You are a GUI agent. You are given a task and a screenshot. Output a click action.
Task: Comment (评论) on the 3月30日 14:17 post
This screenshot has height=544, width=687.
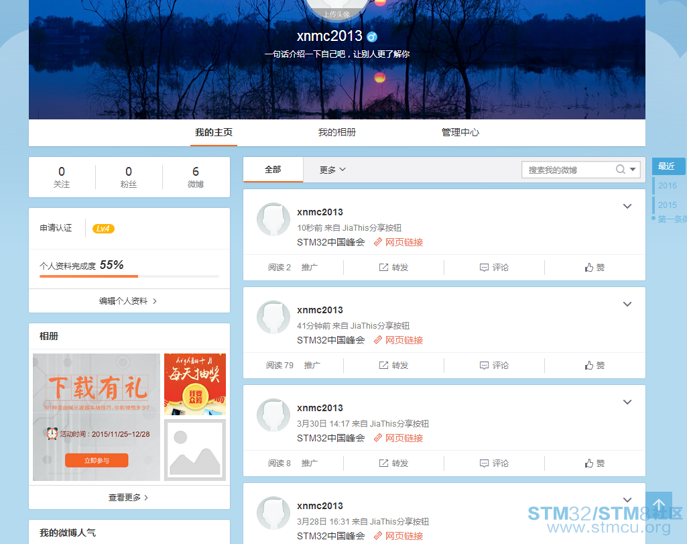pyautogui.click(x=494, y=464)
